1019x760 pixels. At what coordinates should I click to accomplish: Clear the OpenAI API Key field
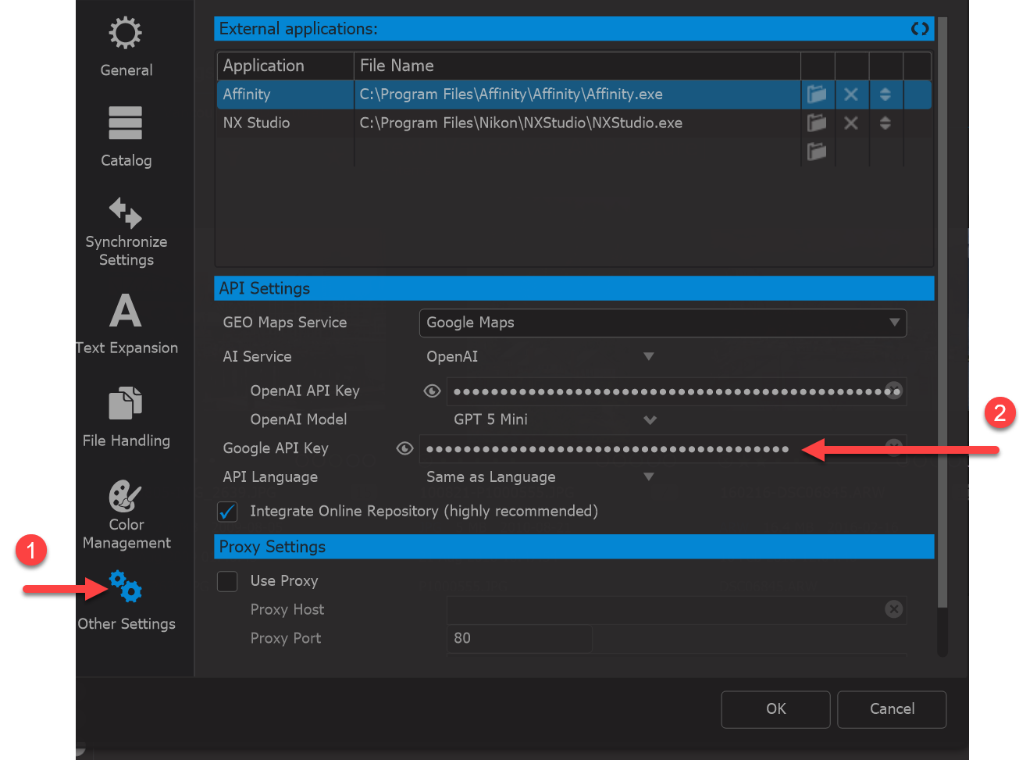[893, 391]
